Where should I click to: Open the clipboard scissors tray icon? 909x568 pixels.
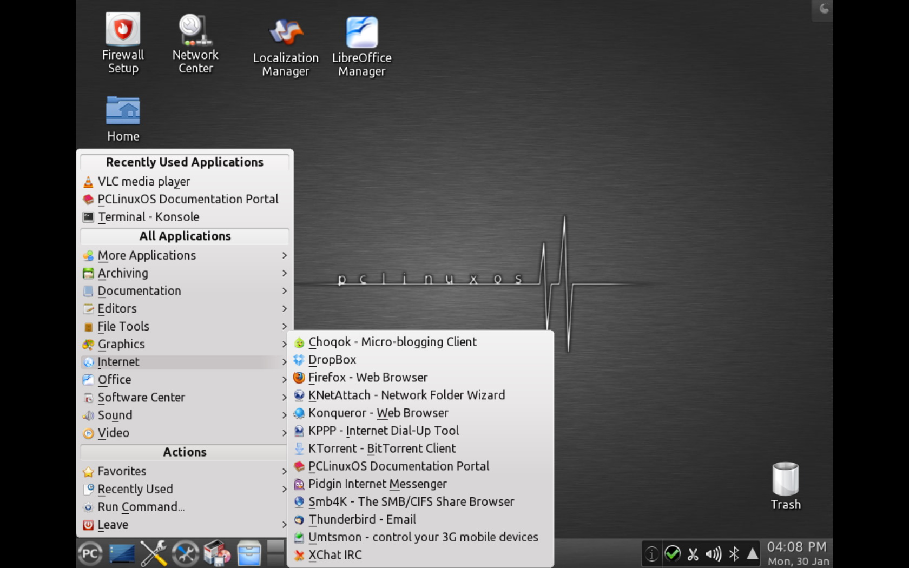[693, 554]
